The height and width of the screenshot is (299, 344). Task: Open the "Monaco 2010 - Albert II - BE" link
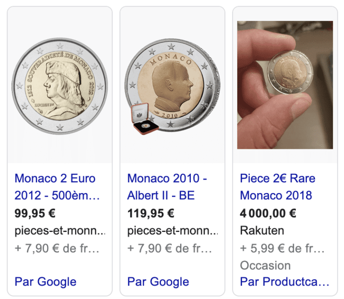click(167, 187)
